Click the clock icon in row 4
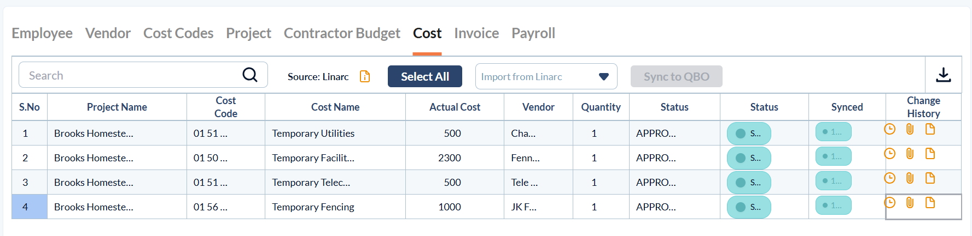The height and width of the screenshot is (236, 972). click(890, 203)
